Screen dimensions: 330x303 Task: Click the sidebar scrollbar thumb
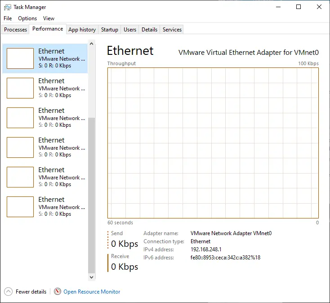pos(92,195)
